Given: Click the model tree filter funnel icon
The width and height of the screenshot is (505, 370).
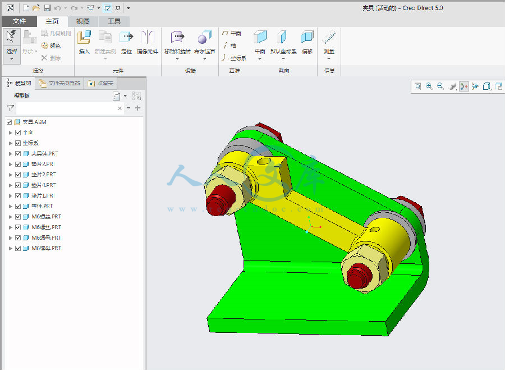Looking at the screenshot, I should [10, 108].
